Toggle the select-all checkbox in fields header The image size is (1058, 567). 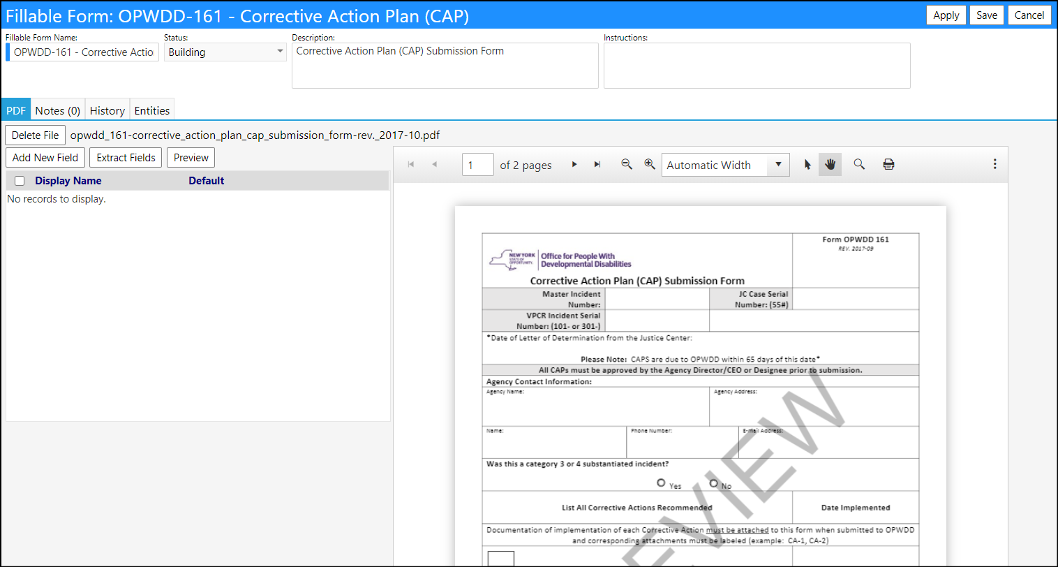click(20, 181)
